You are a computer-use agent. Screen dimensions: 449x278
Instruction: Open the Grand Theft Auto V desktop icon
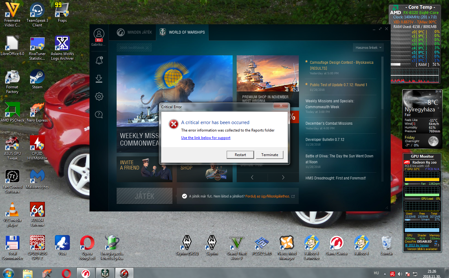click(x=237, y=248)
